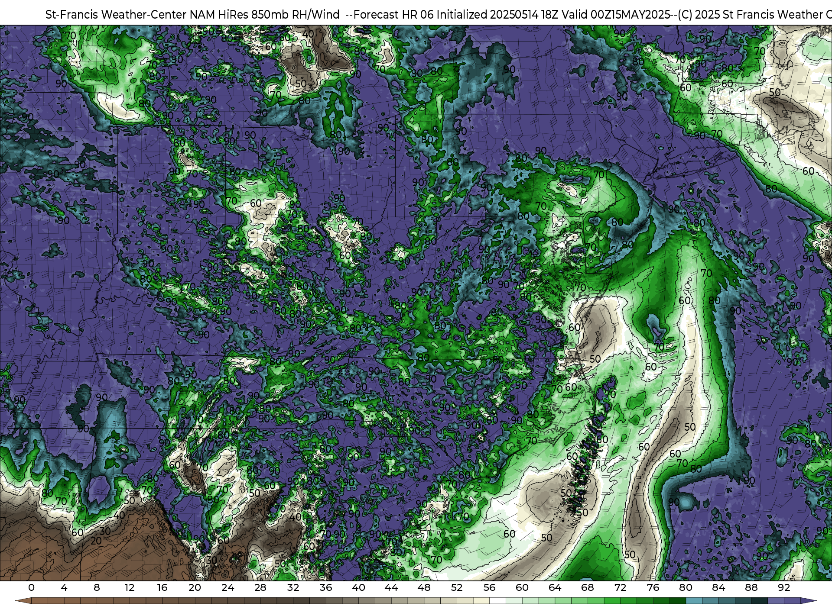Screen dimensions: 832x606
Task: Click 'Initialized 20250514 18Z' in the title
Action: pos(498,15)
